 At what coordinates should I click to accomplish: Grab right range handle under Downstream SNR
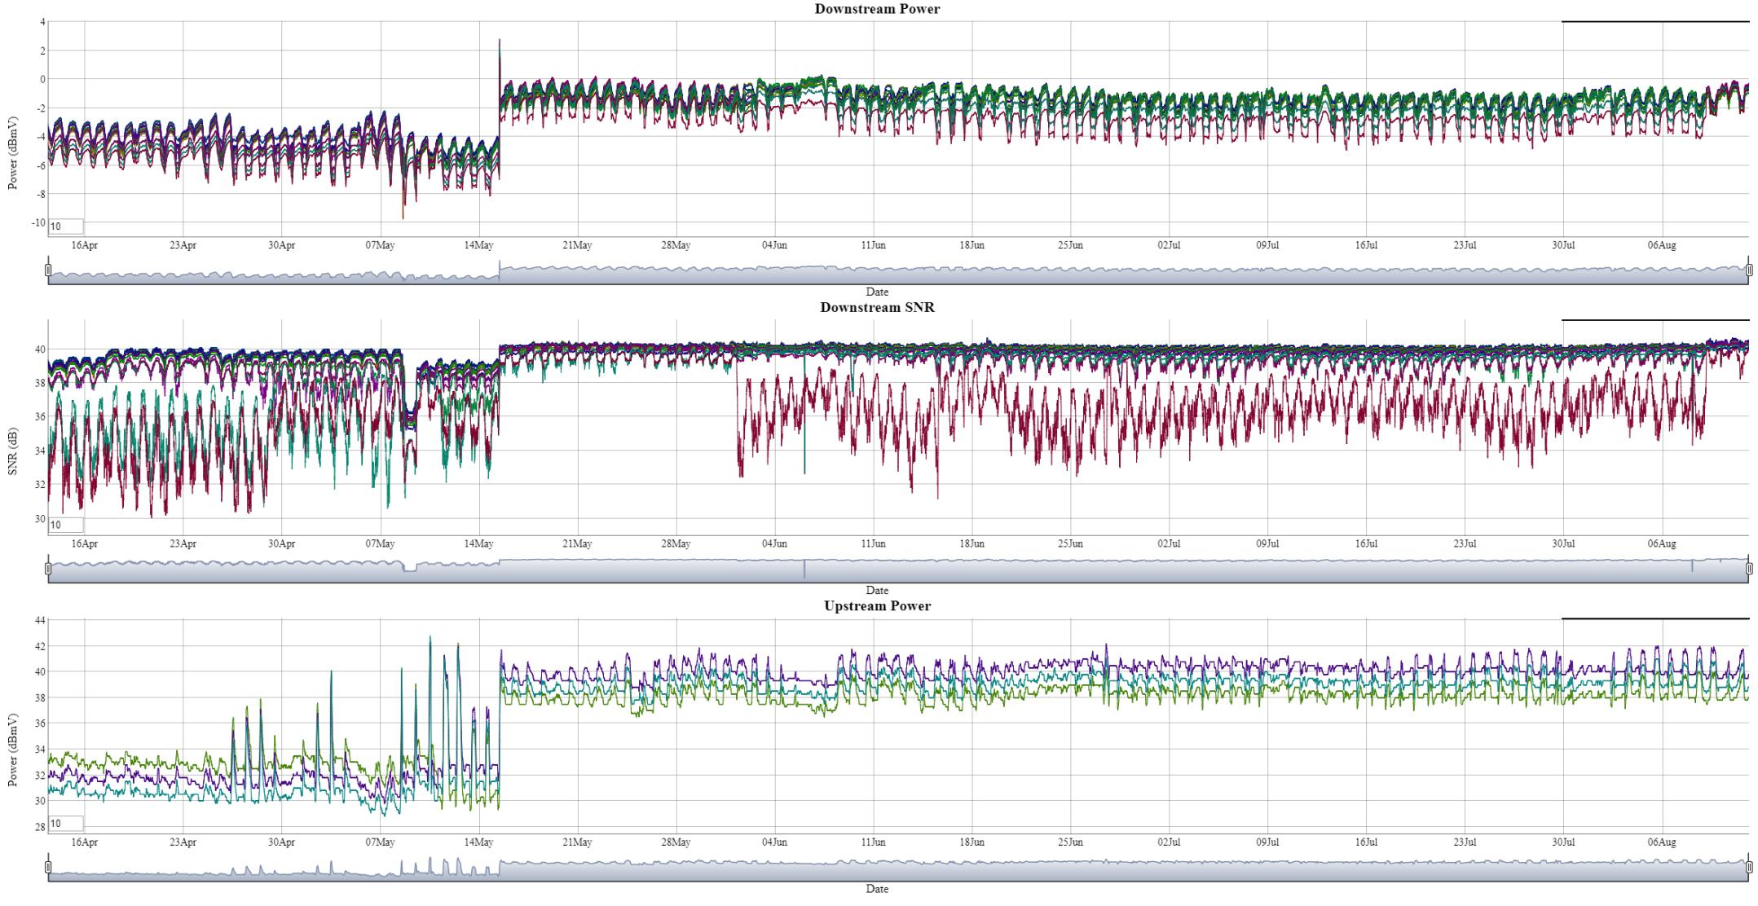click(1749, 569)
